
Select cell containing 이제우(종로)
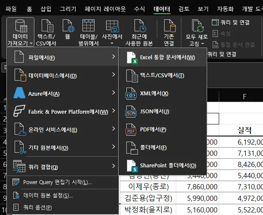[149, 186]
